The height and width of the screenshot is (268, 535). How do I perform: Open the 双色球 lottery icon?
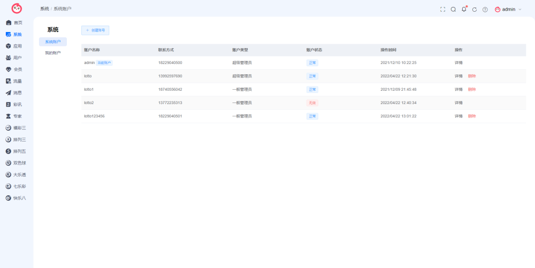tap(9, 163)
